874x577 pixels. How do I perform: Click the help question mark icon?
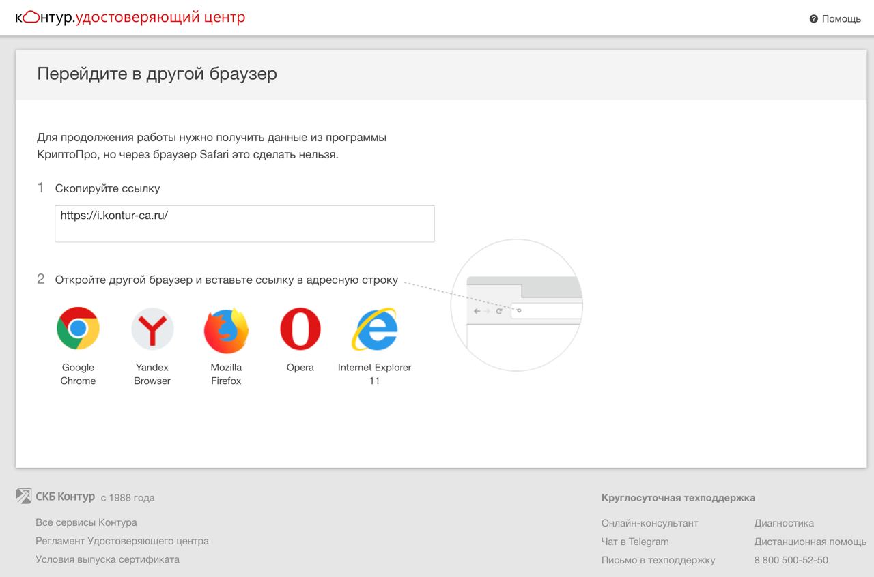813,19
